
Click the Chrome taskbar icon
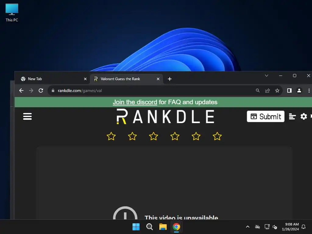tap(176, 227)
